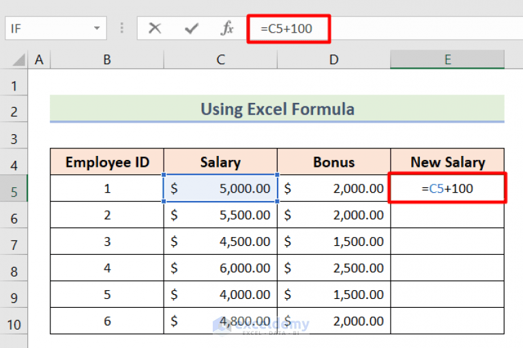Select the bonus cell for Employee ID 2
Image resolution: width=523 pixels, height=348 pixels.
(334, 215)
